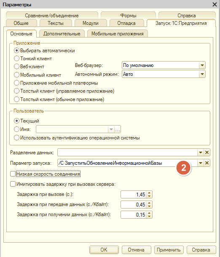Select Запуск 1С:Предприятия tab
This screenshot has height=257, width=220.
181,23
